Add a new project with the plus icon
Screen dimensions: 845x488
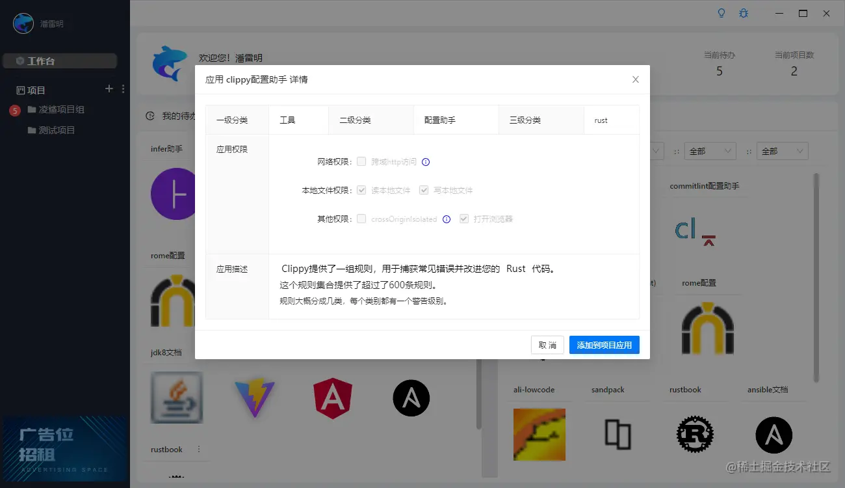pyautogui.click(x=109, y=89)
